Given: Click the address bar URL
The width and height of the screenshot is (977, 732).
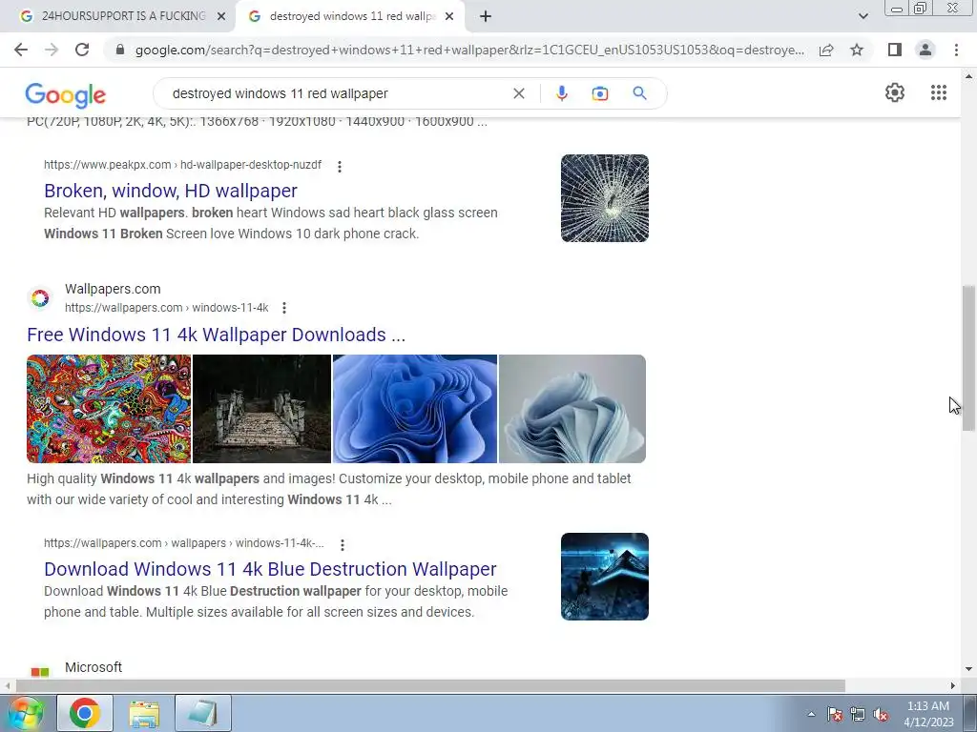Looking at the screenshot, I should (469, 50).
